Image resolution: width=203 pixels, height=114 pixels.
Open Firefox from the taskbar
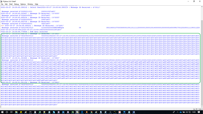(x=87, y=112)
